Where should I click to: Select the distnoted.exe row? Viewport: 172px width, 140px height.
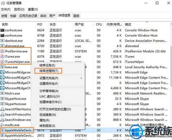(x=85, y=46)
